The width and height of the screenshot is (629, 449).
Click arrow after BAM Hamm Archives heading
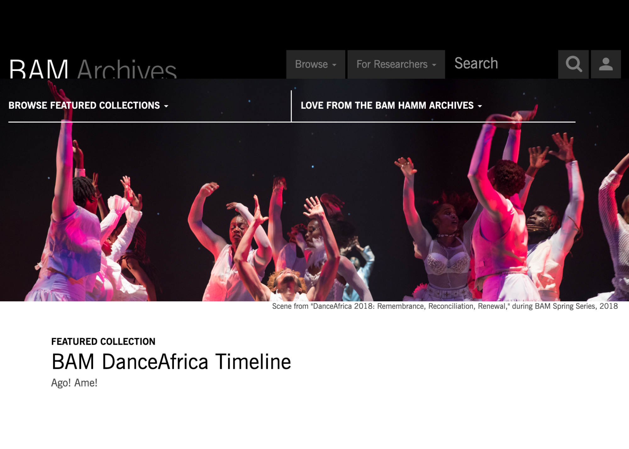click(480, 106)
